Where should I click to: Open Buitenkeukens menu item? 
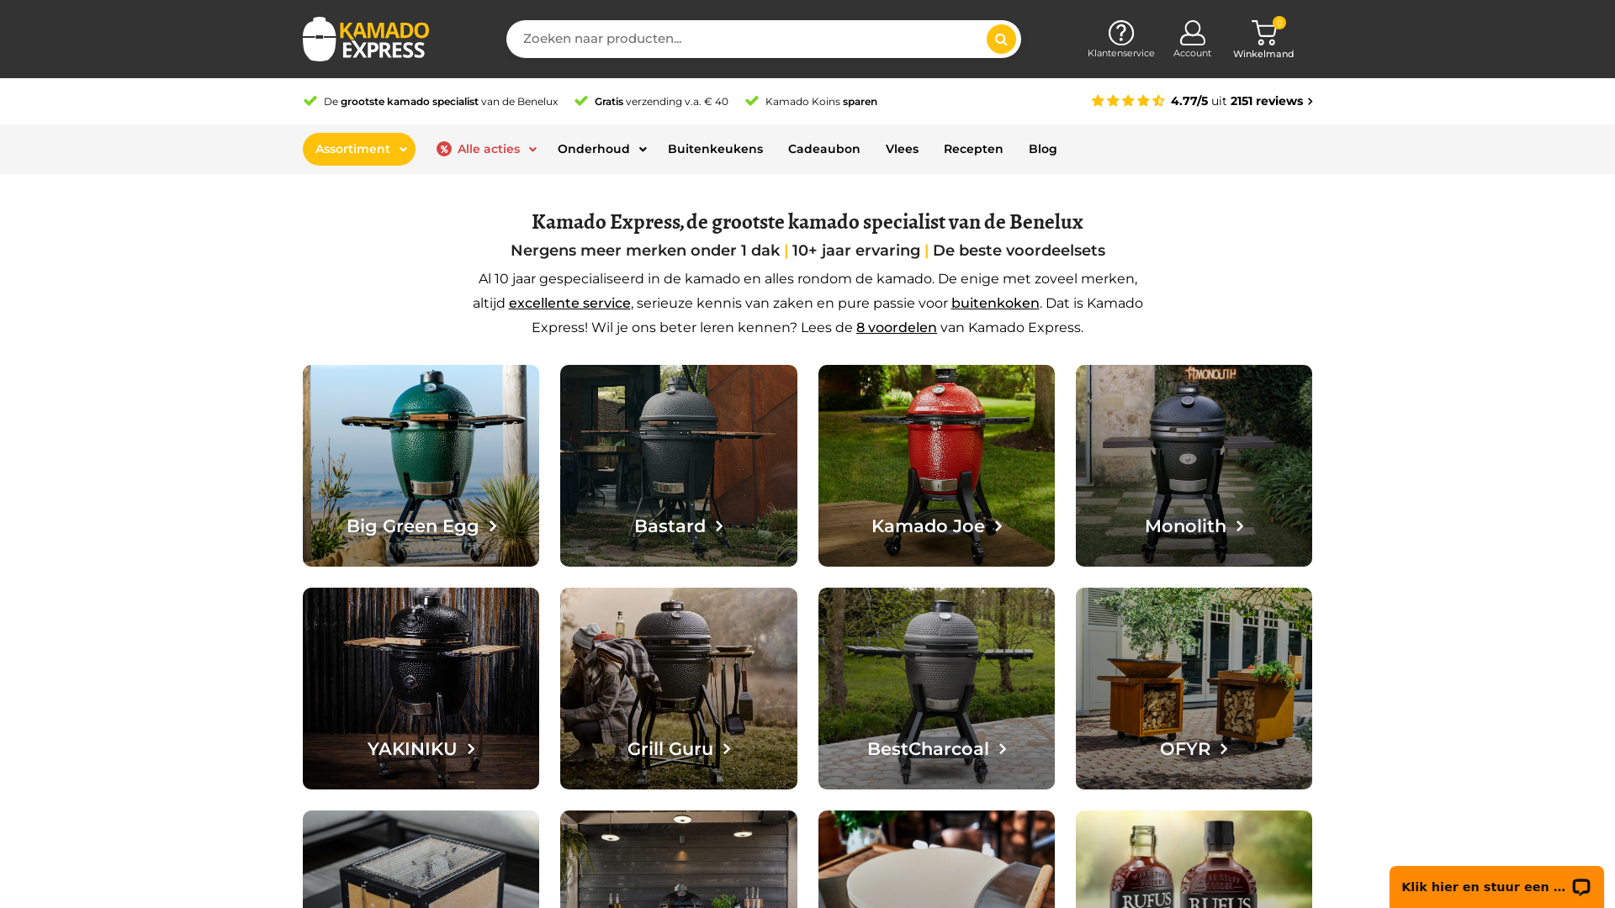(x=715, y=149)
